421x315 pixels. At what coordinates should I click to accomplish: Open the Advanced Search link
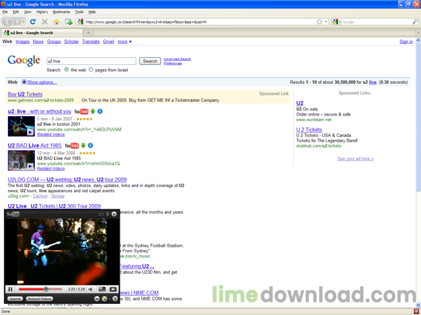[x=177, y=59]
